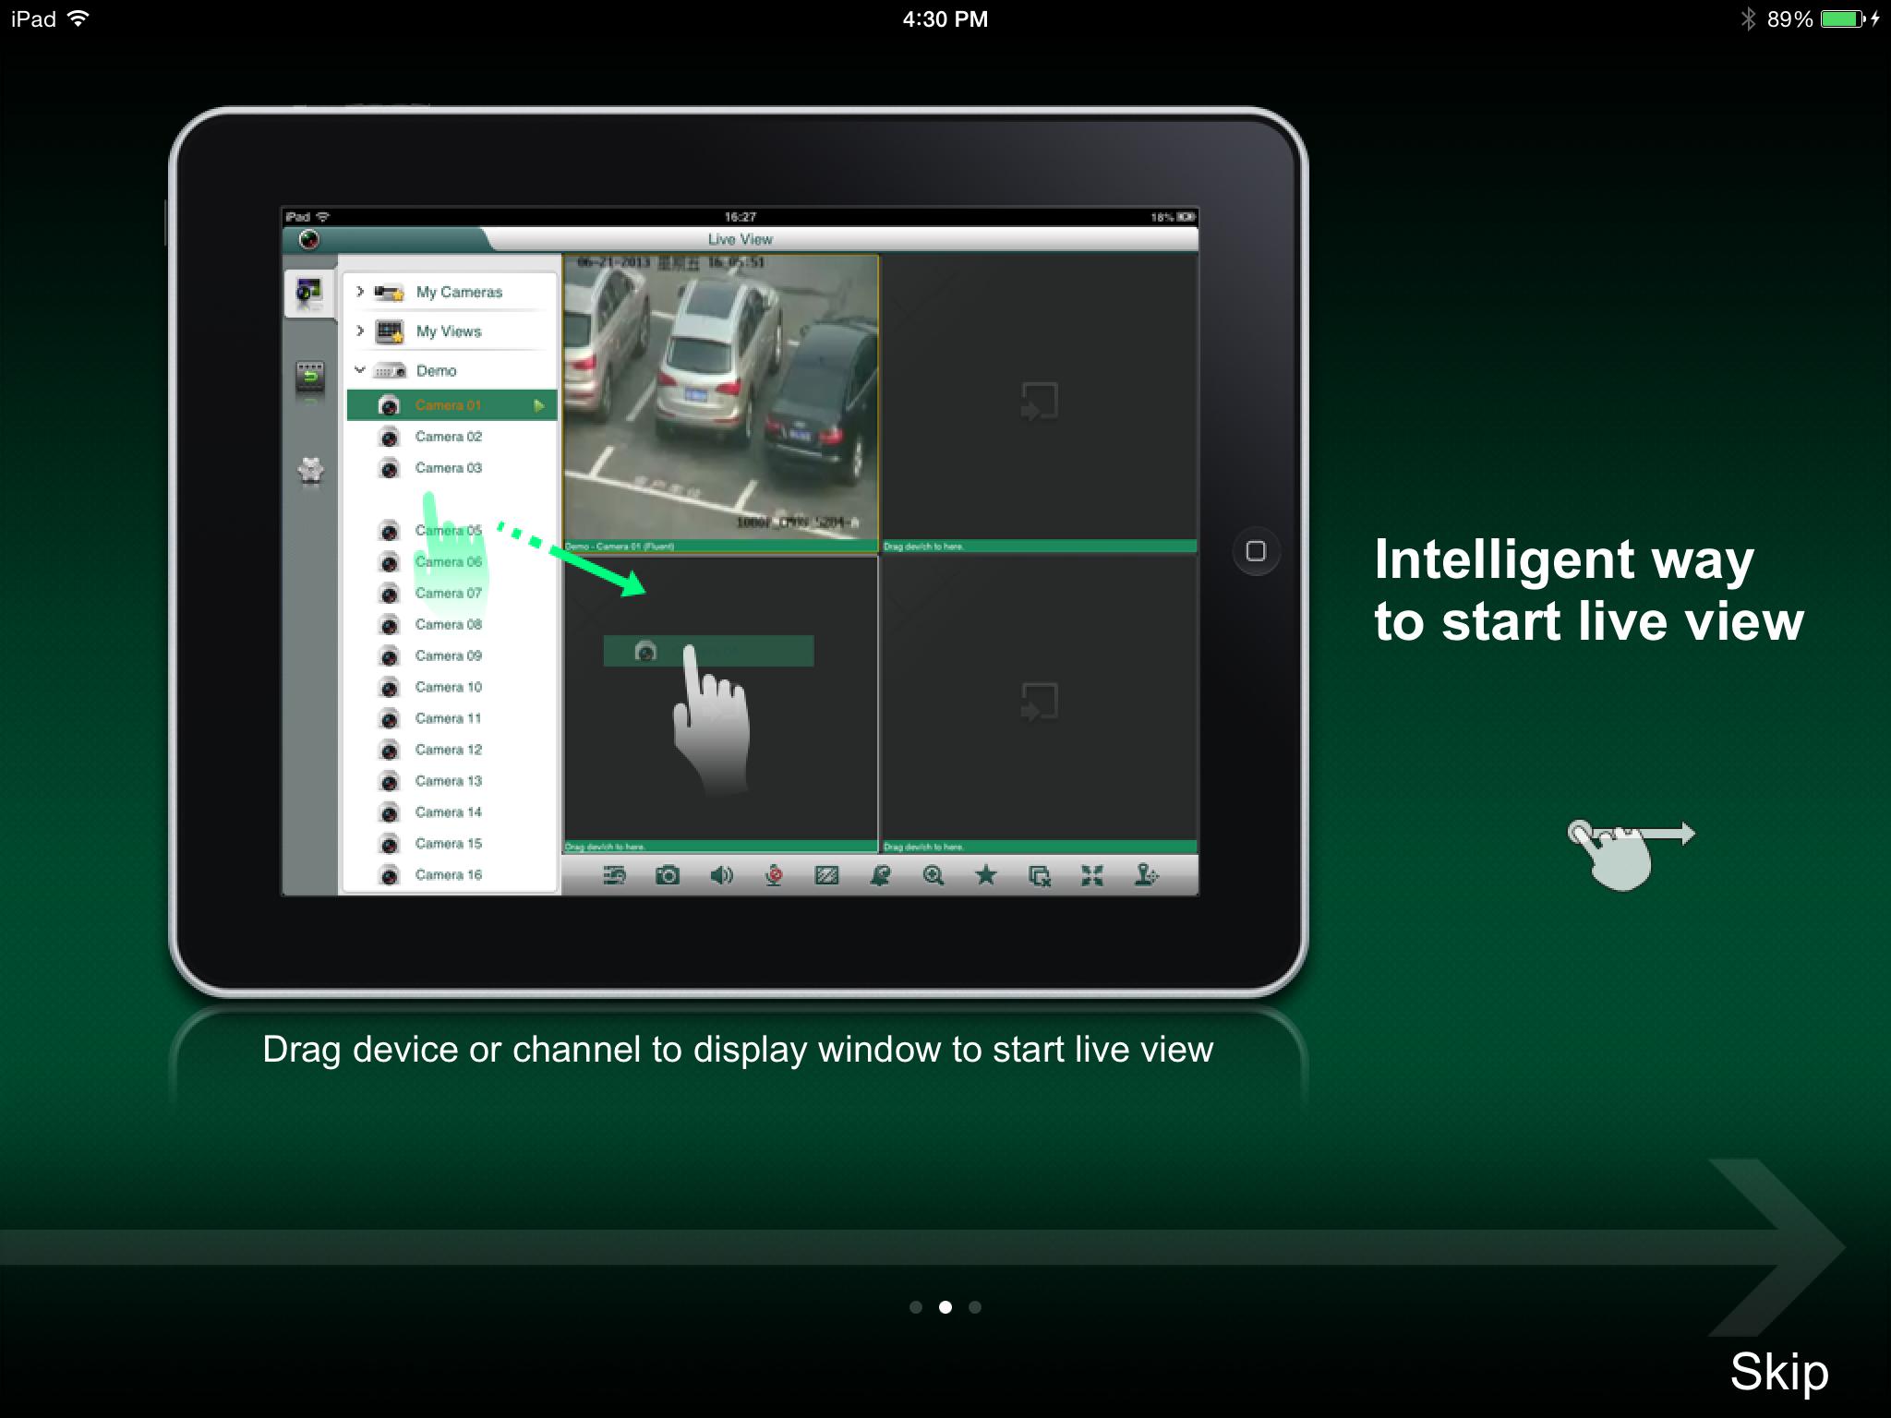Collapse the Demo device tree
The height and width of the screenshot is (1418, 1891).
[x=360, y=369]
